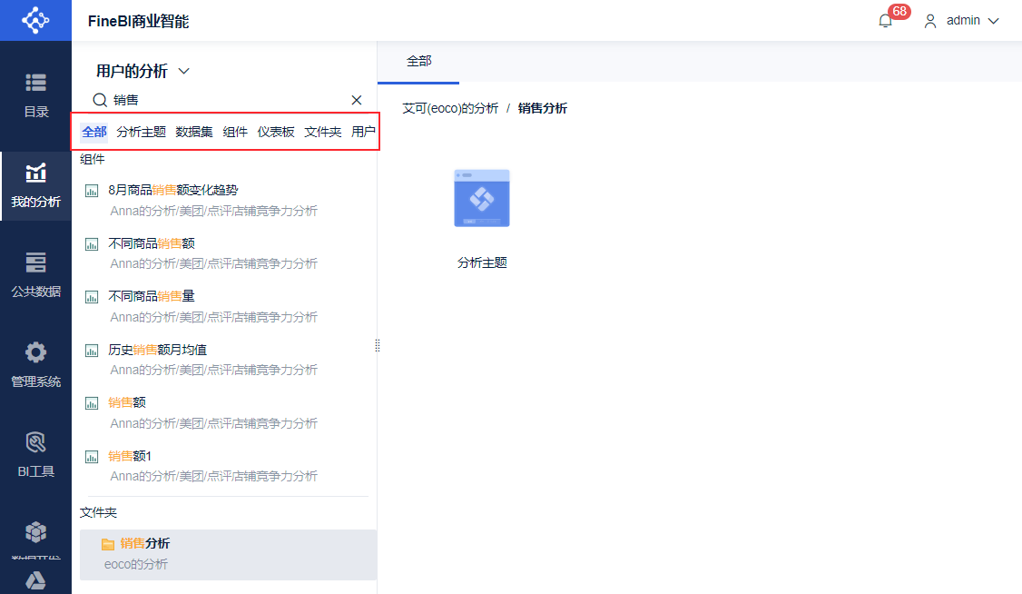This screenshot has width=1022, height=594.
Task: Click the chart icon beside 销售额1
Action: (x=92, y=457)
